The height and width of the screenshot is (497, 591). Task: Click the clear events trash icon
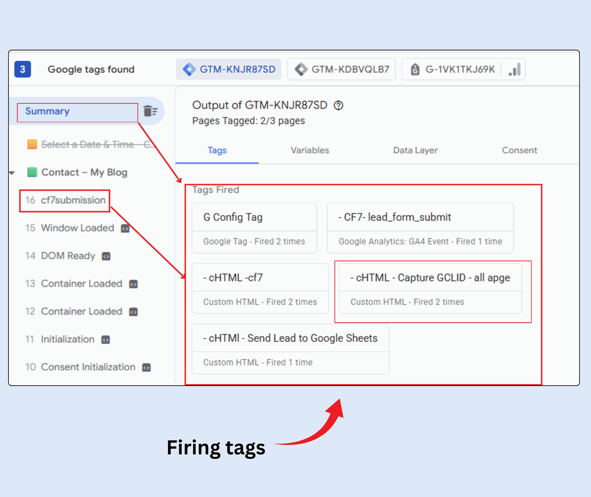(x=150, y=111)
